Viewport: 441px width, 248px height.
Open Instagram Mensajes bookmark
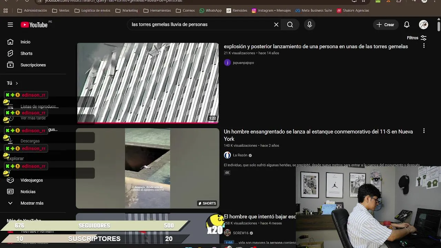click(x=271, y=11)
